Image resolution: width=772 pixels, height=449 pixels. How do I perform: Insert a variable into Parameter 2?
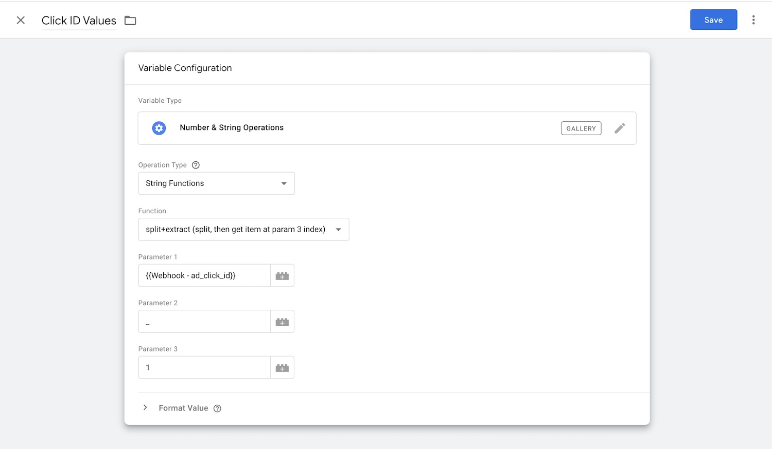click(x=282, y=322)
